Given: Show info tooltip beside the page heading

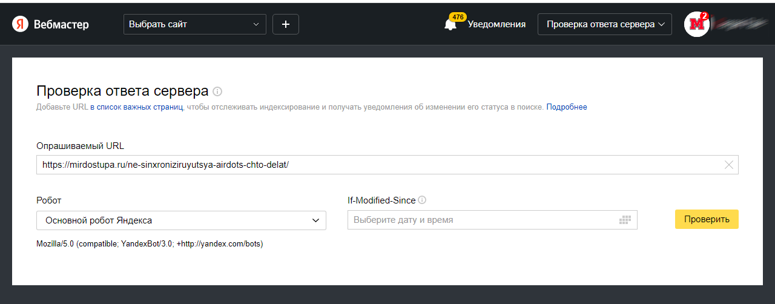Looking at the screenshot, I should (217, 91).
